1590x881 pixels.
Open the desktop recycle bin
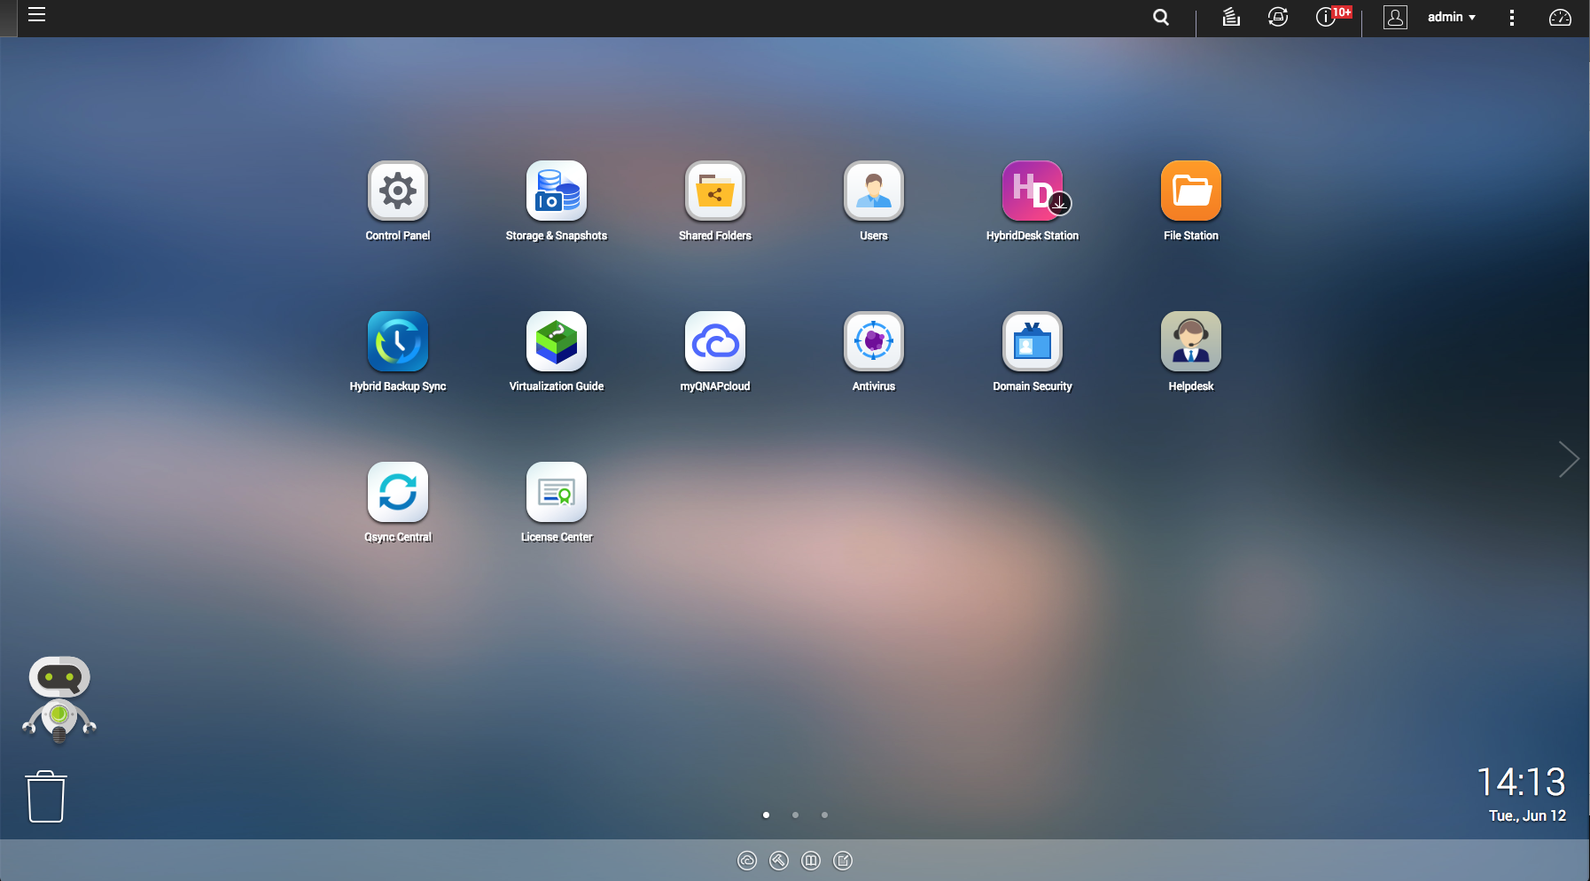coord(46,796)
